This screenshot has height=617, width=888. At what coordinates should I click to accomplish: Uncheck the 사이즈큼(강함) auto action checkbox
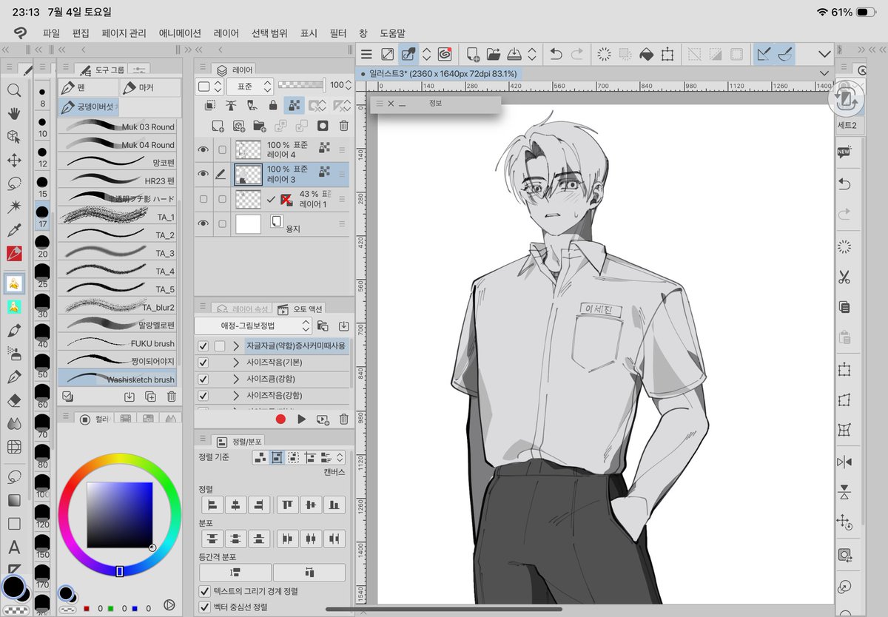(x=203, y=379)
